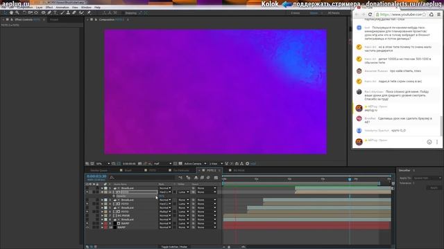This screenshot has width=444, height=249.
Task: Select the Hand tool
Action: pyautogui.click(x=11, y=12)
